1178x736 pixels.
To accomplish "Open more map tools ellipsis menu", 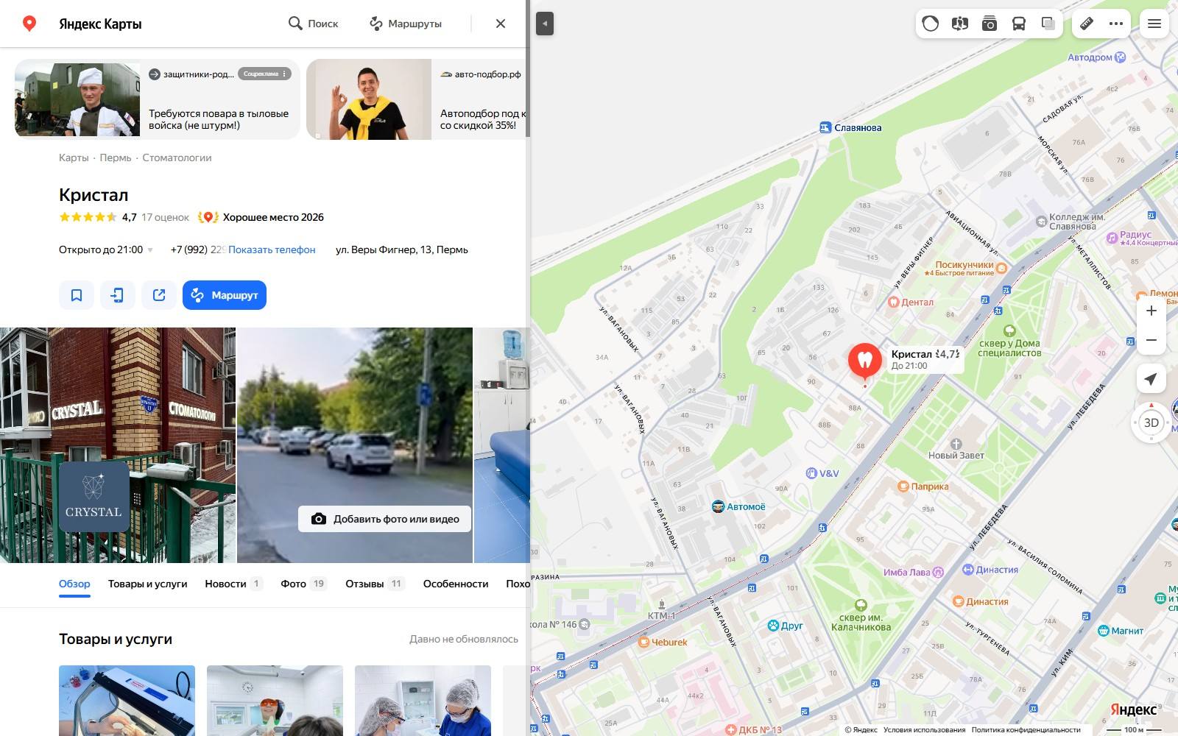I will point(1116,24).
